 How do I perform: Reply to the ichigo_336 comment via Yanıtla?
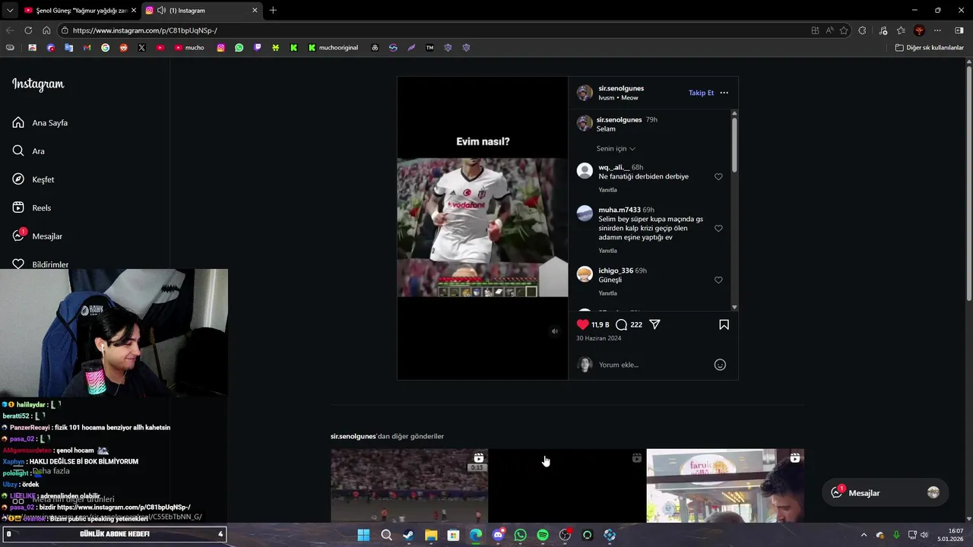click(x=607, y=293)
